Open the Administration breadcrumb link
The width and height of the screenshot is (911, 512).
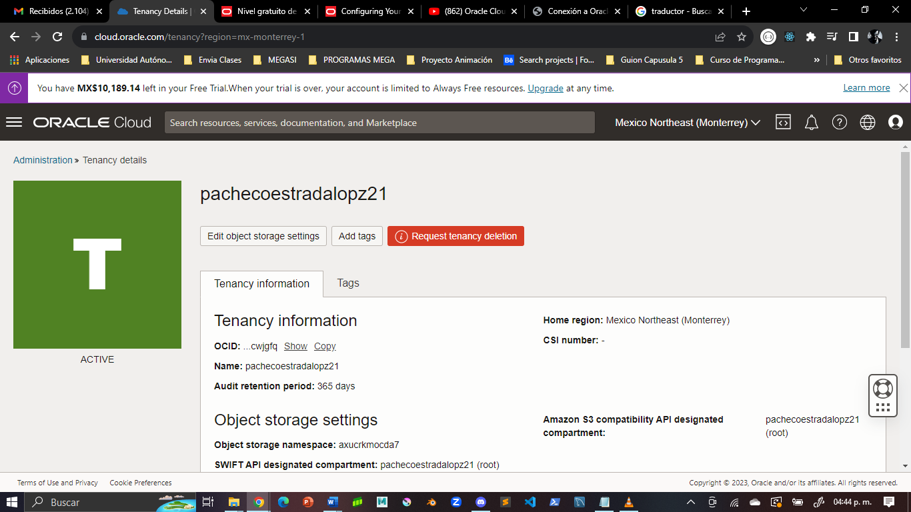coord(43,160)
